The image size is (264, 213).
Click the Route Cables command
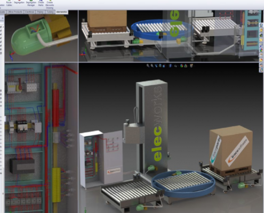[x=9, y=3]
